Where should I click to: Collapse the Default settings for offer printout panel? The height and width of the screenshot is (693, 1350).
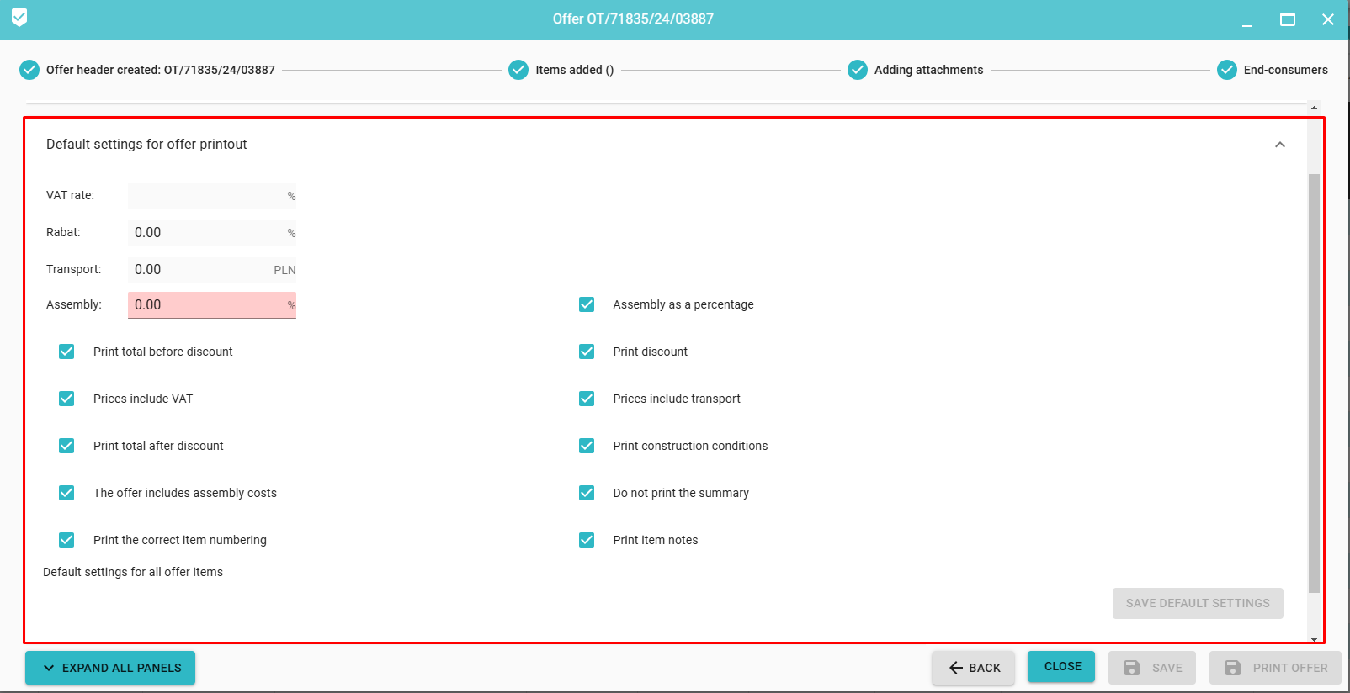point(1279,145)
